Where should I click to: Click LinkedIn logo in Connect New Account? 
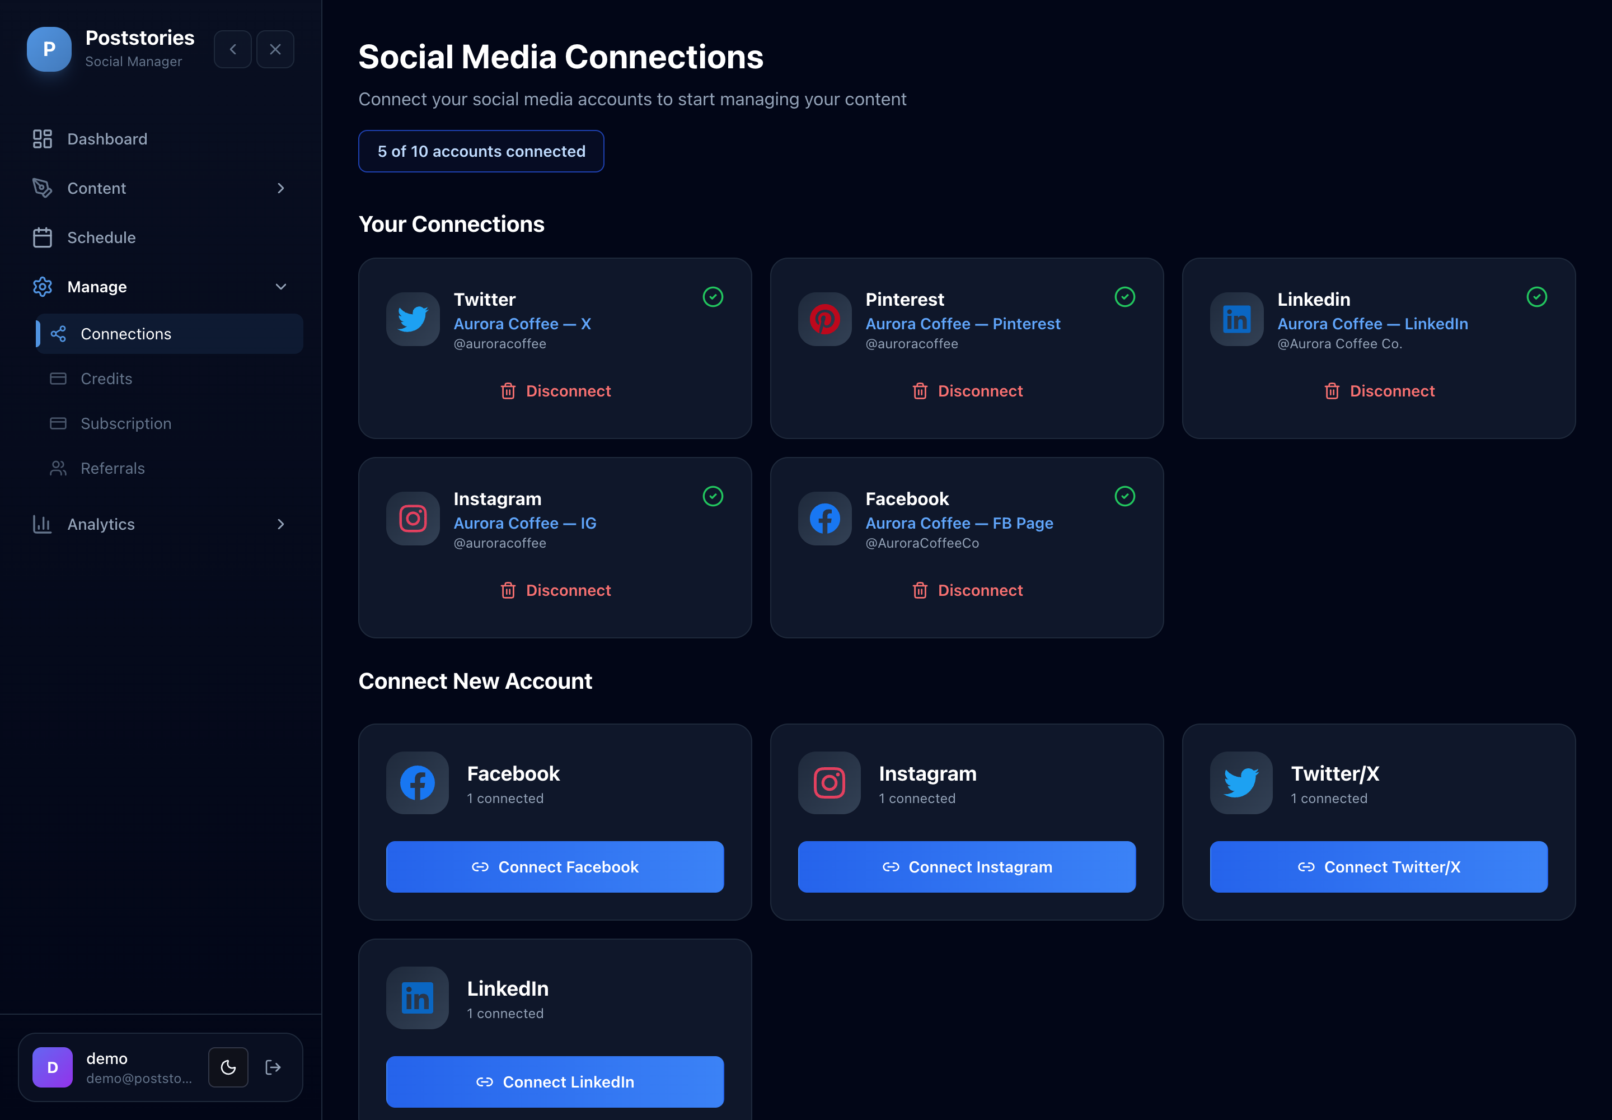(418, 998)
